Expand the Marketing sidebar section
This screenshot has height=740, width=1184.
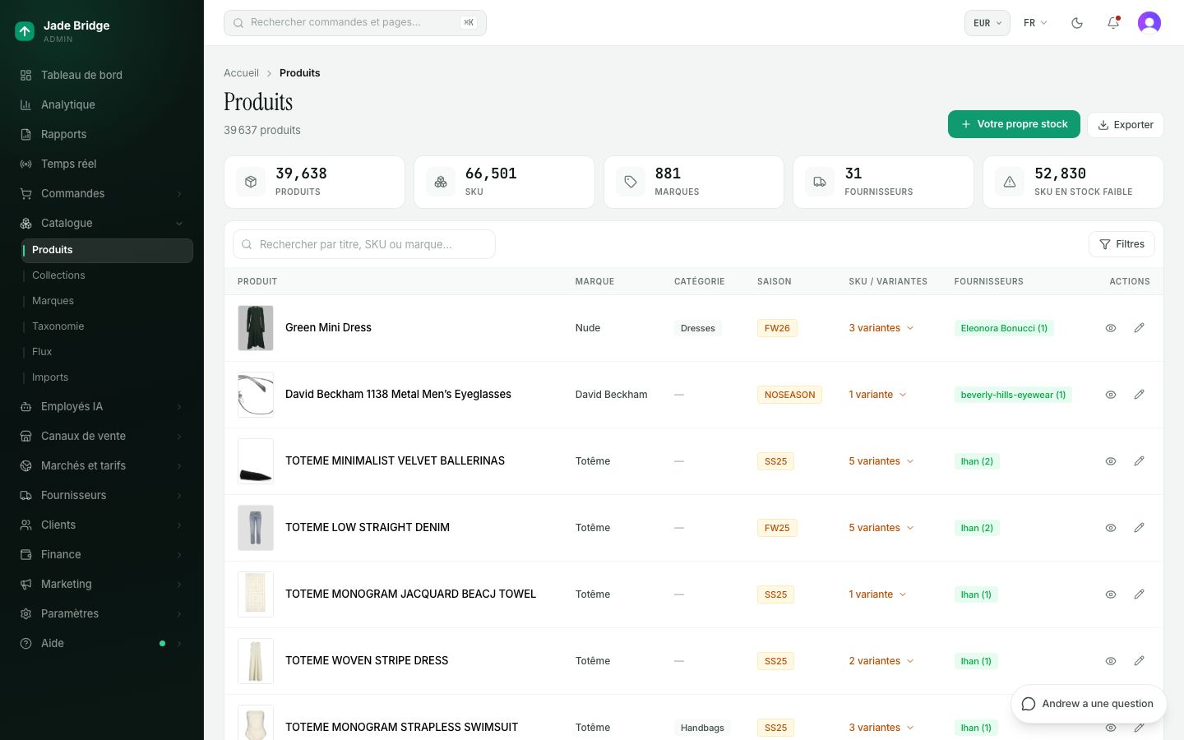click(x=102, y=584)
